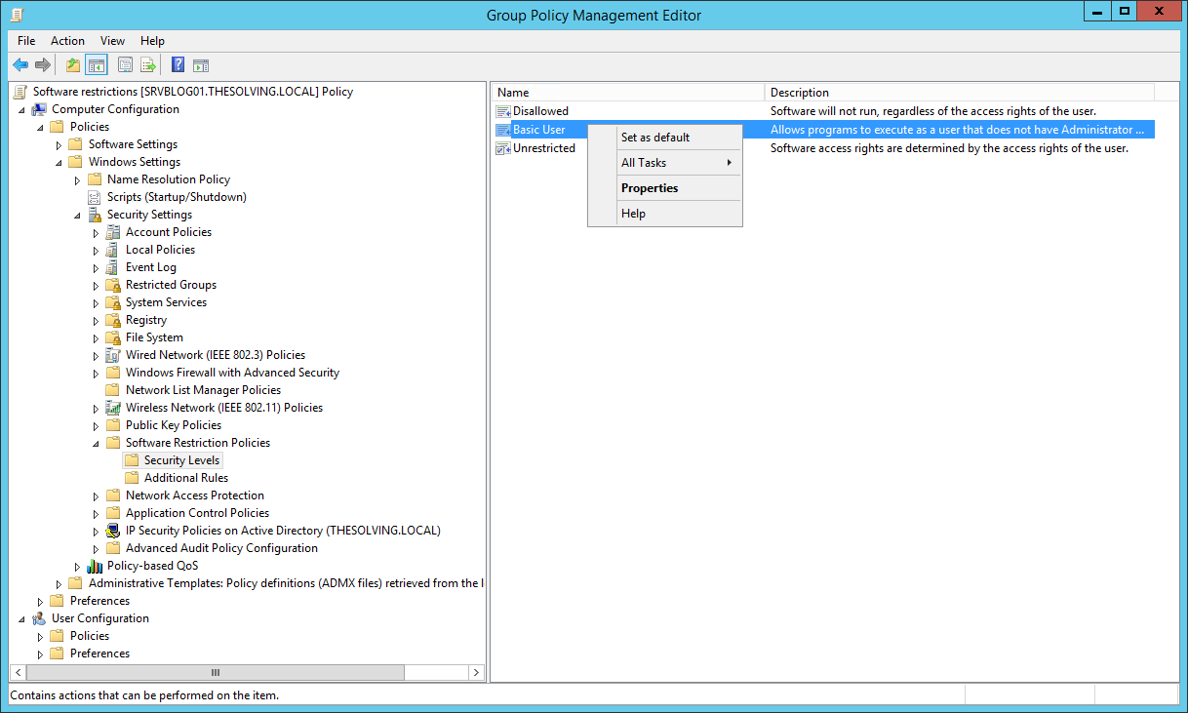Select the Additional Rules tree item
The height and width of the screenshot is (713, 1188).
tap(186, 478)
